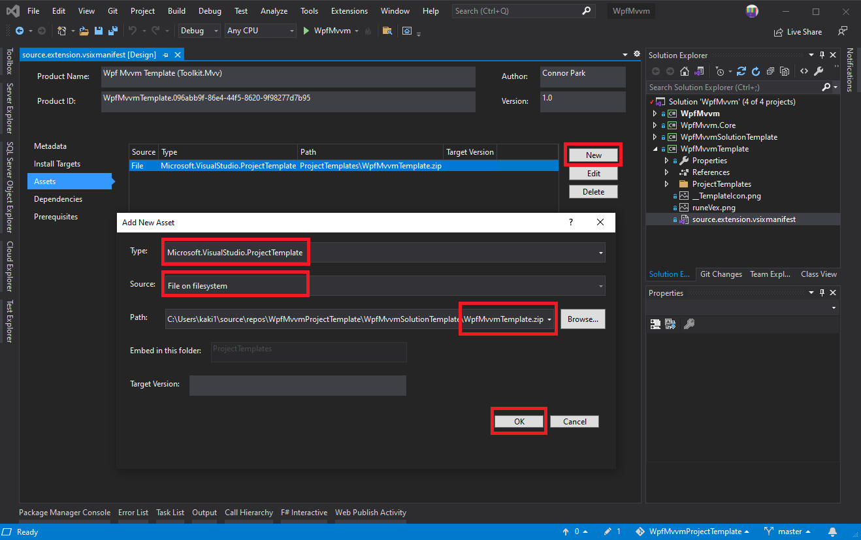Screen dimensions: 861x540
Task: Select the Metadata section
Action: point(50,146)
